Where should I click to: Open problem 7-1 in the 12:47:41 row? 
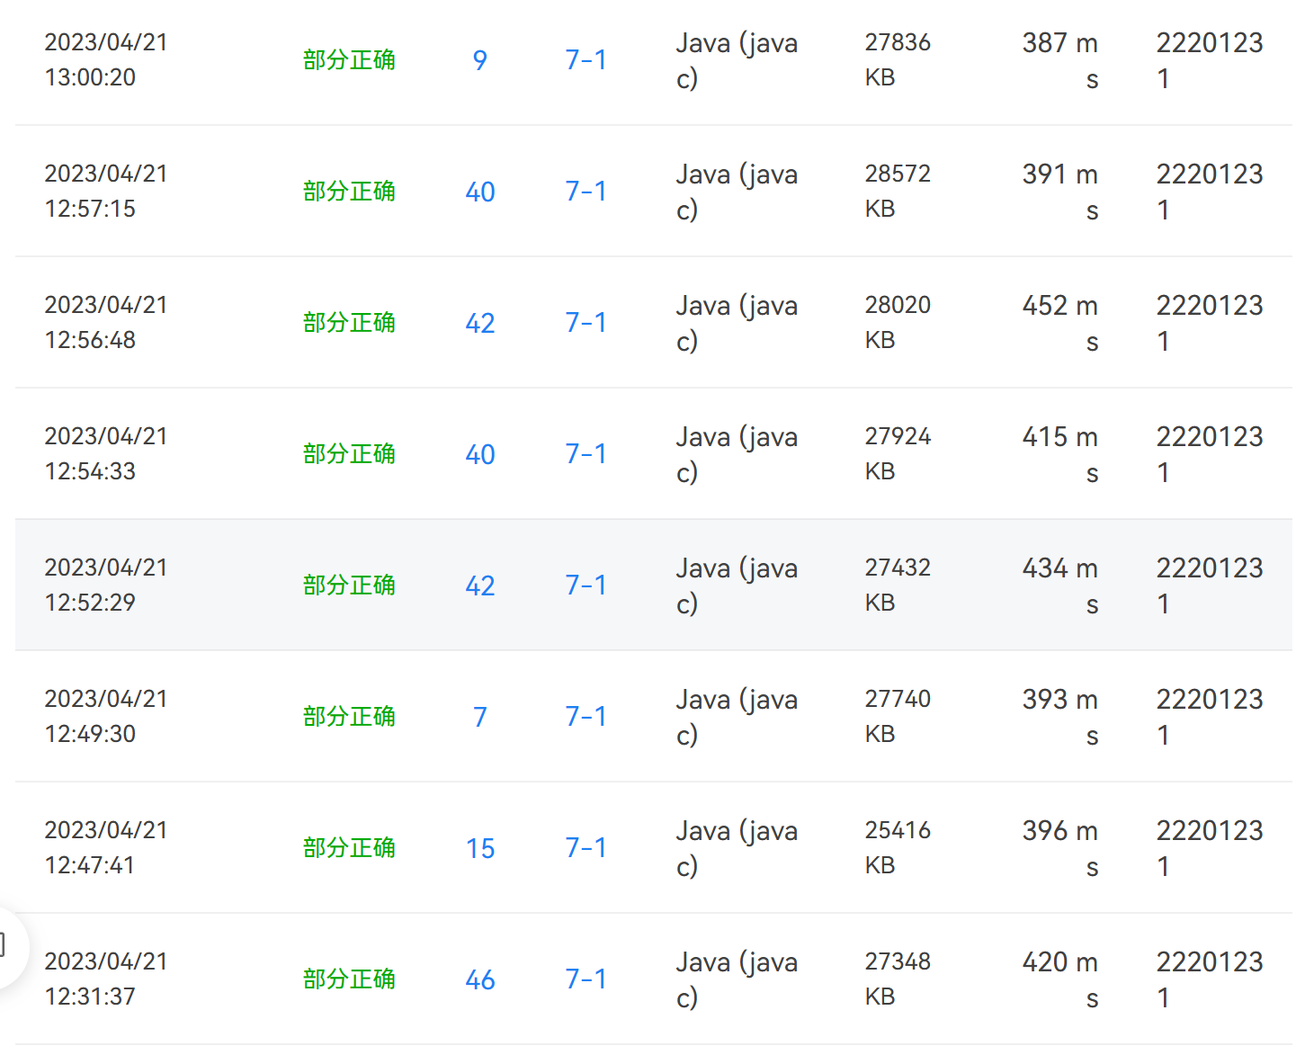coord(585,848)
